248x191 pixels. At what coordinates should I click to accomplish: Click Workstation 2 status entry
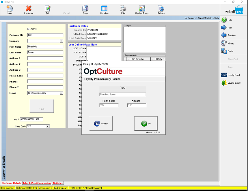tap(45, 188)
